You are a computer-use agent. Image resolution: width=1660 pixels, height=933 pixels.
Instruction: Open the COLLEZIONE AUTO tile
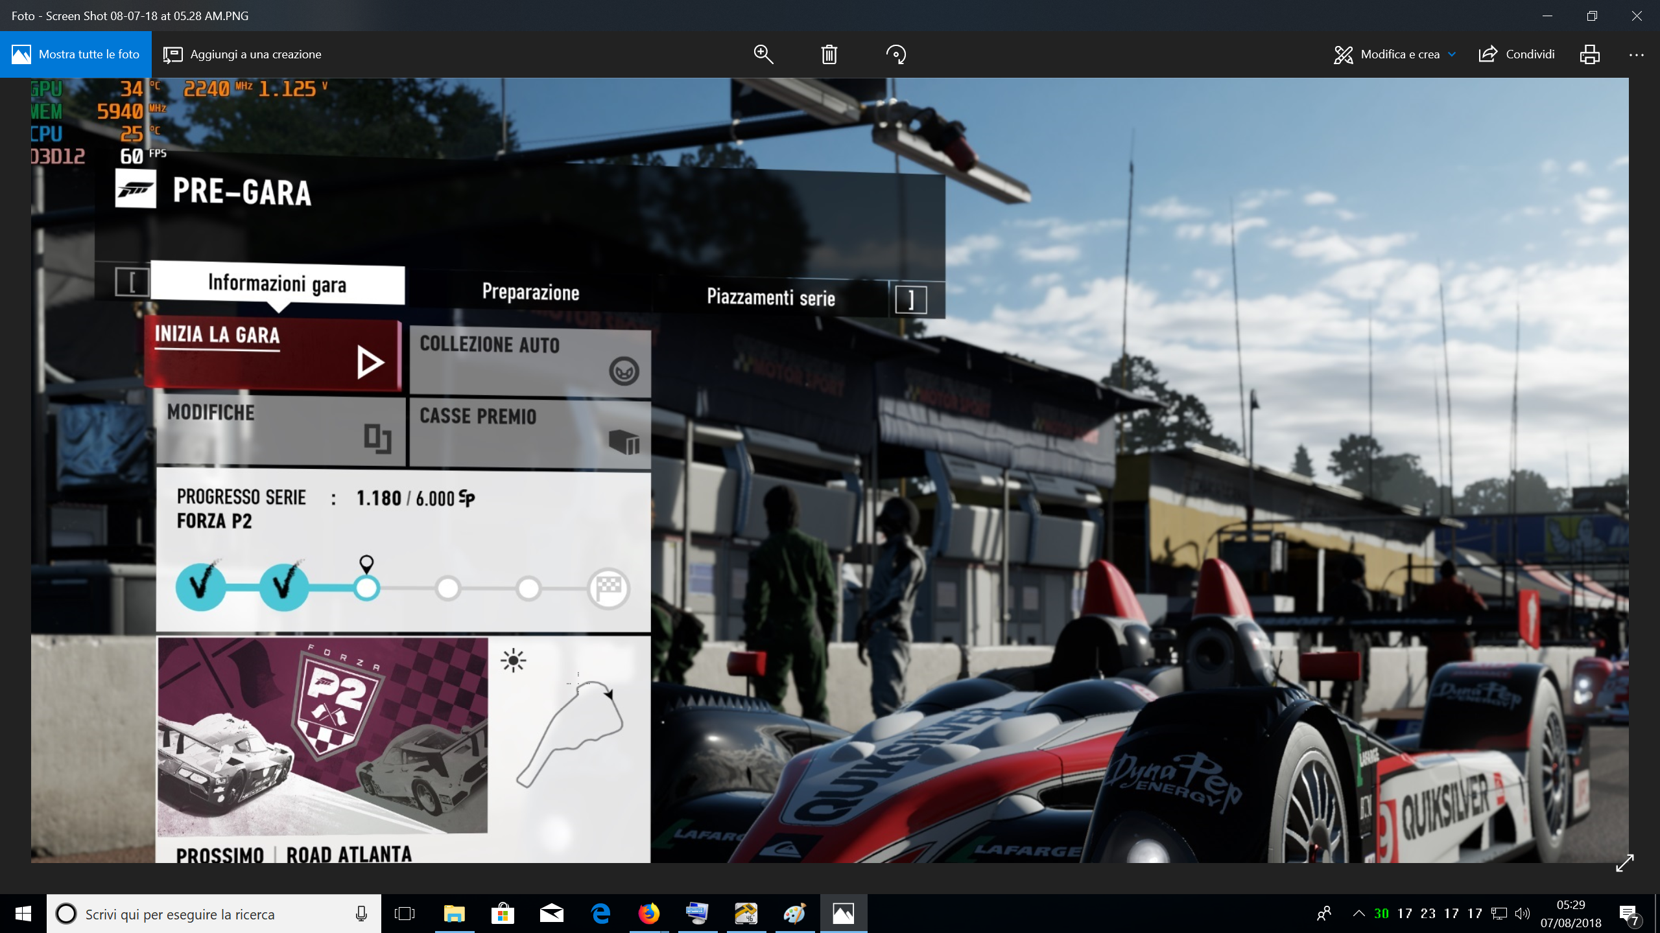coord(530,362)
